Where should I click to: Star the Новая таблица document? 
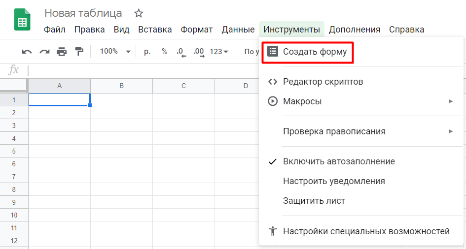(x=139, y=13)
